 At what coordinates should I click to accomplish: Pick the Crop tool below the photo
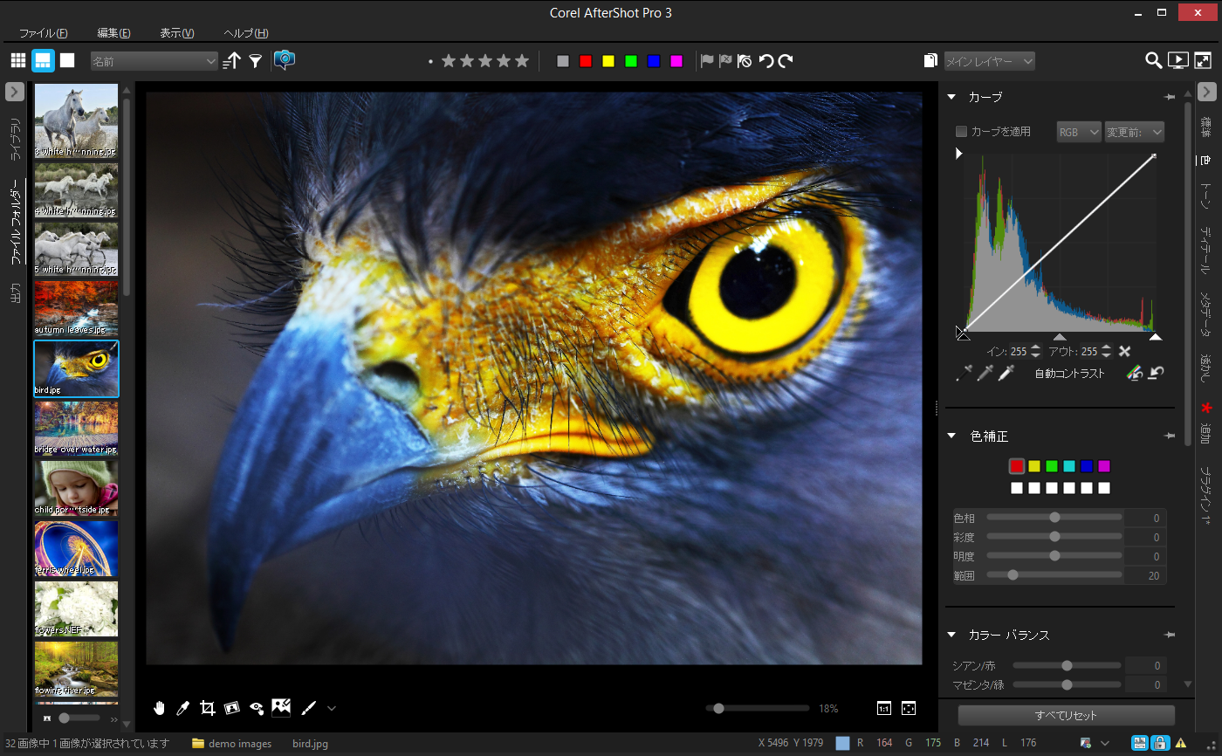(208, 708)
